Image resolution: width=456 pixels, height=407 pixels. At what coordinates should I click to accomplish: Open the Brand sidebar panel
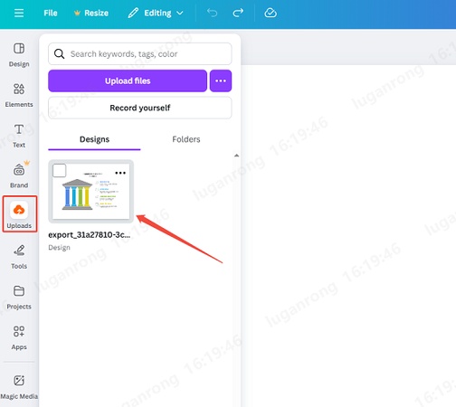tap(19, 175)
